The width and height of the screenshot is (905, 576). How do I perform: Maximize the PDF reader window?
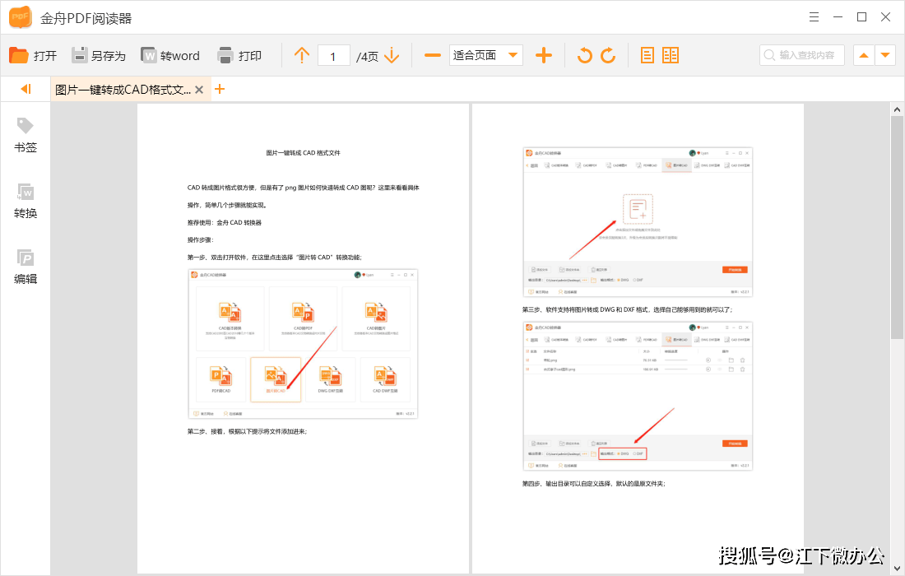pyautogui.click(x=861, y=17)
